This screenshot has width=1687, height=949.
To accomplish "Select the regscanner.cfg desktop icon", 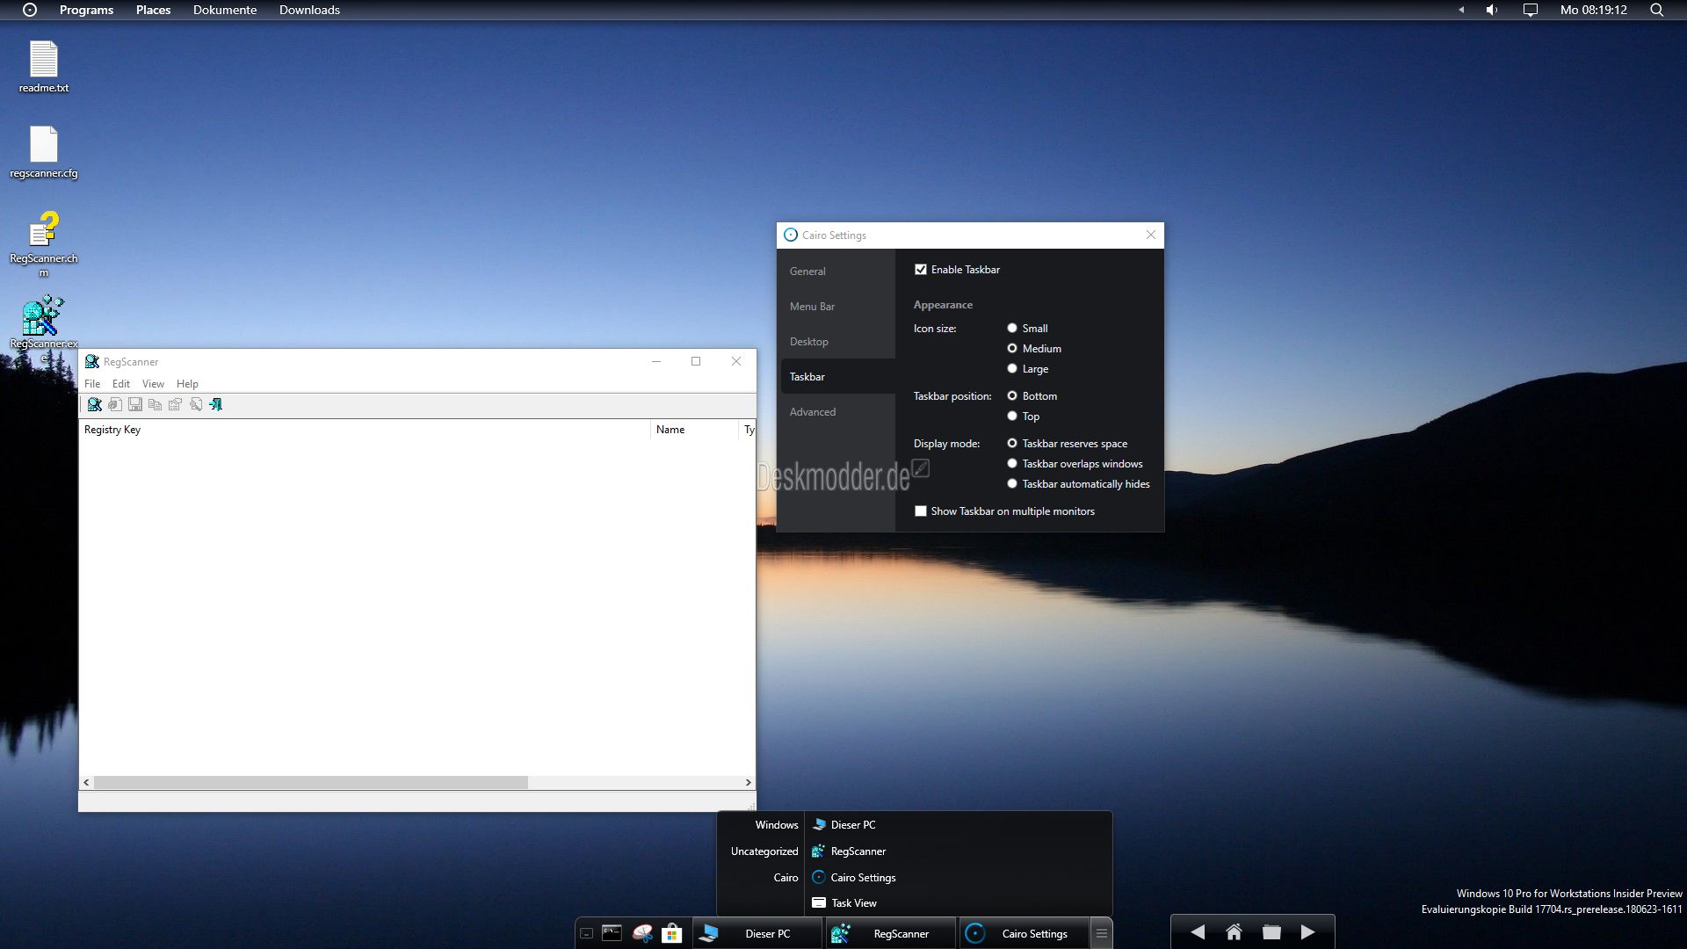I will click(x=44, y=152).
